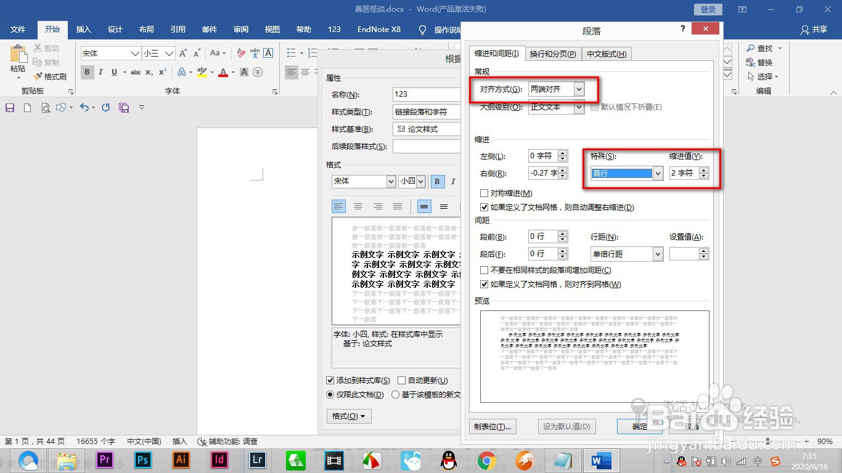Uncheck 如果定义了文档网格，则对齐到网格
842x473 pixels.
(484, 284)
